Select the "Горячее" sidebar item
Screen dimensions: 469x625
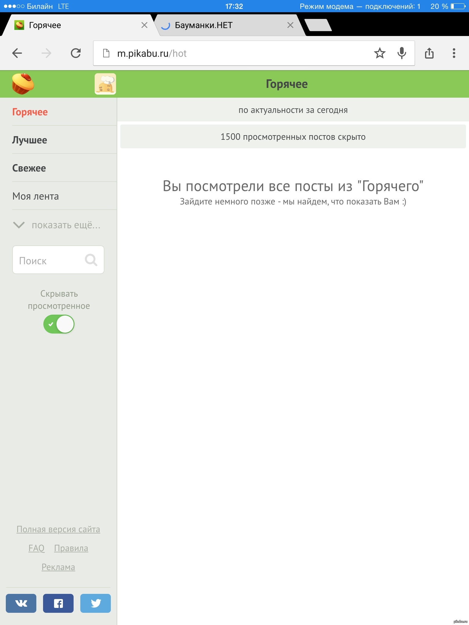(x=30, y=112)
